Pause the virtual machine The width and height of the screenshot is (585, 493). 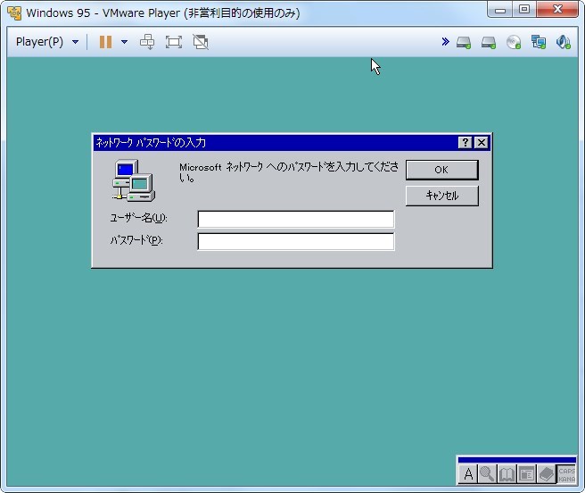coord(105,42)
